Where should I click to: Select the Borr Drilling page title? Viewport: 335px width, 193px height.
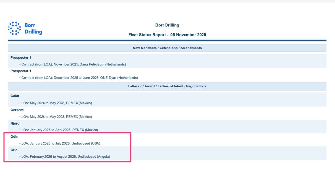click(x=167, y=25)
